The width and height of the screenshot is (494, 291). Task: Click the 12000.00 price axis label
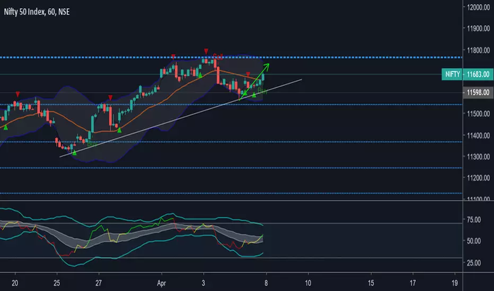478,7
